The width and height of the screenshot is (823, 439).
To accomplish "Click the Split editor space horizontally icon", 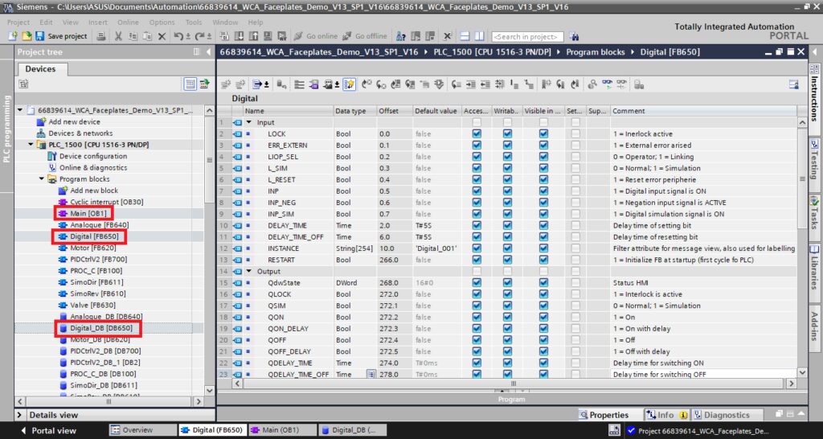I will pos(465,36).
